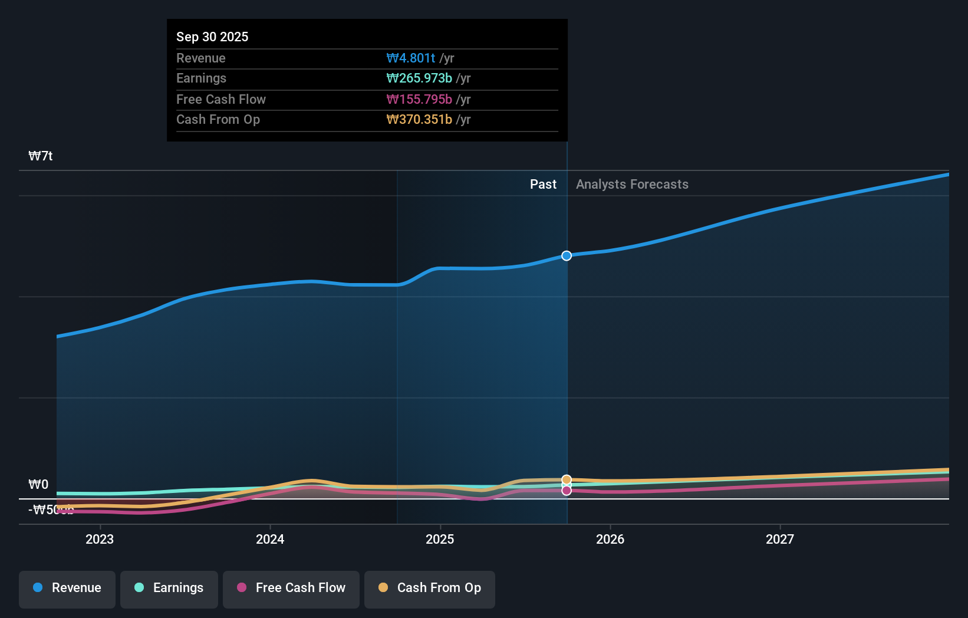
Task: Toggle the Earnings series visibility
Action: tap(169, 589)
